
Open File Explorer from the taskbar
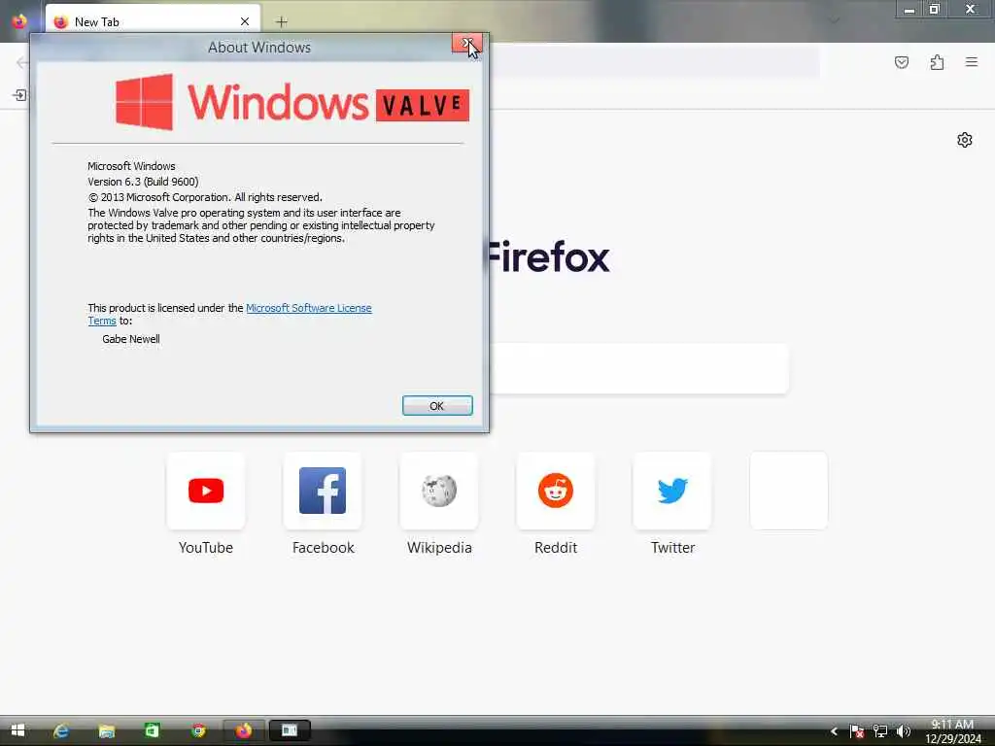[x=107, y=730]
